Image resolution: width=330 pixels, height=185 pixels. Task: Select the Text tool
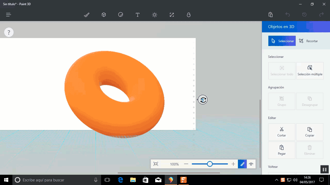[138, 15]
